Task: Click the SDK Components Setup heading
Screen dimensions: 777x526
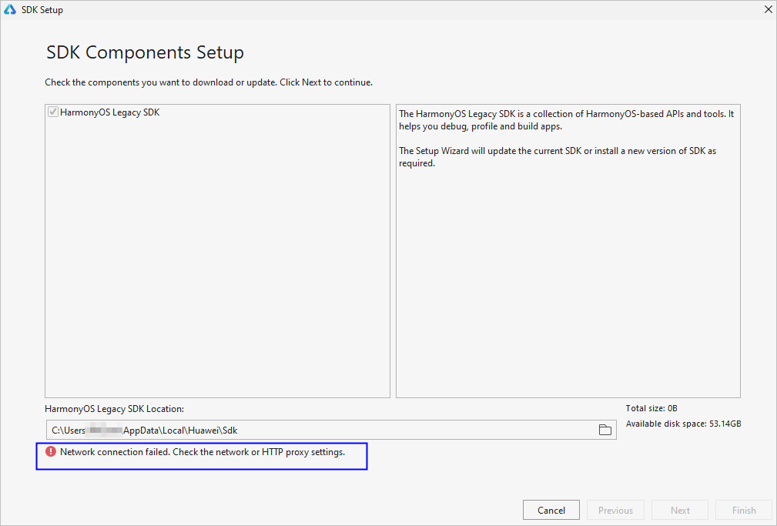Action: point(146,52)
